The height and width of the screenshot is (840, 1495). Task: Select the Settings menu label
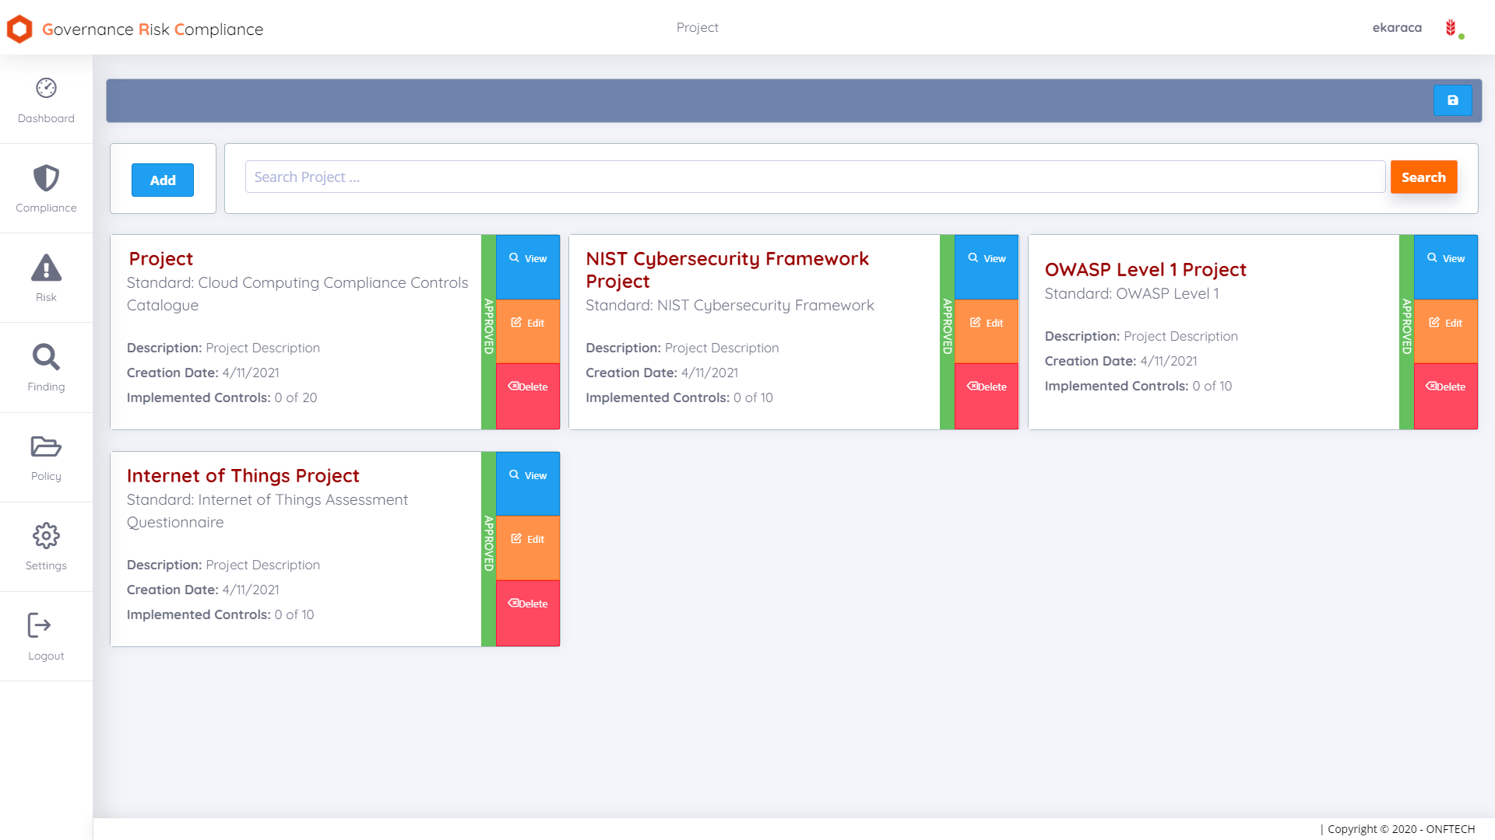tap(46, 565)
